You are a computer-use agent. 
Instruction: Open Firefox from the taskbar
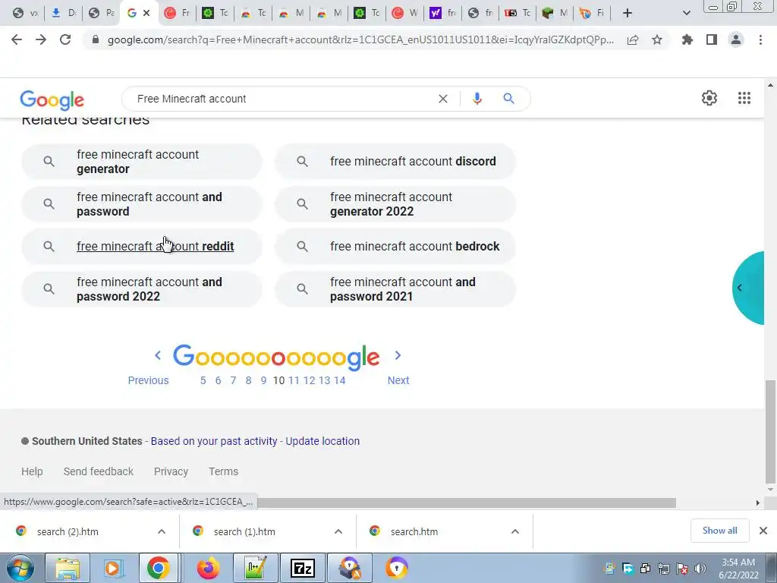pos(209,568)
